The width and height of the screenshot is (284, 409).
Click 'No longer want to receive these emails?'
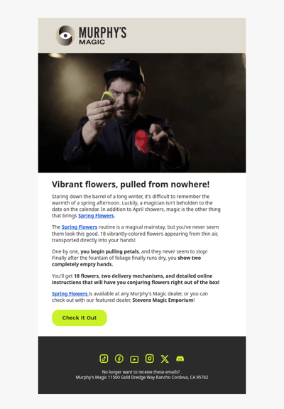141,372
